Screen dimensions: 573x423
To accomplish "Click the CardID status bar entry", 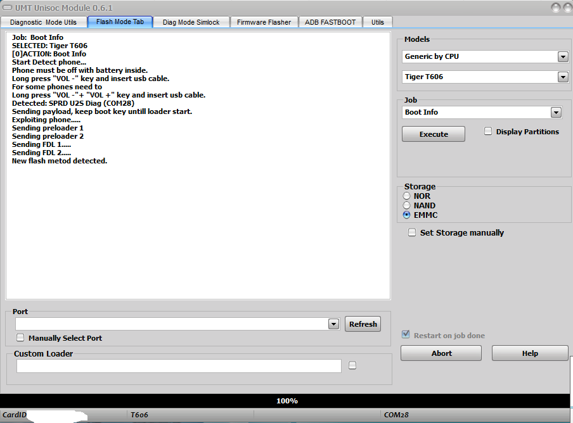I will pyautogui.click(x=15, y=415).
